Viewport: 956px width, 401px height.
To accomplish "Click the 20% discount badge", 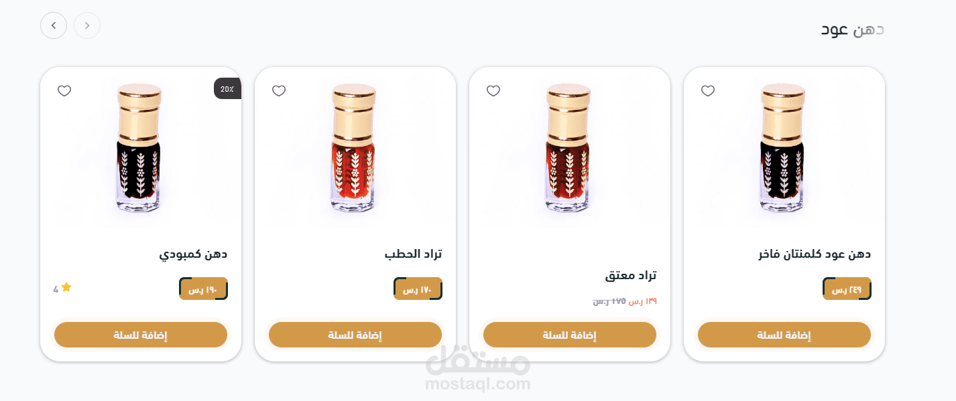I will coord(227,88).
